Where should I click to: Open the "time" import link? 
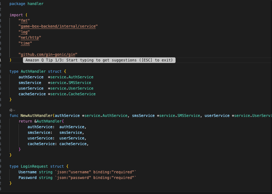tap(25, 43)
